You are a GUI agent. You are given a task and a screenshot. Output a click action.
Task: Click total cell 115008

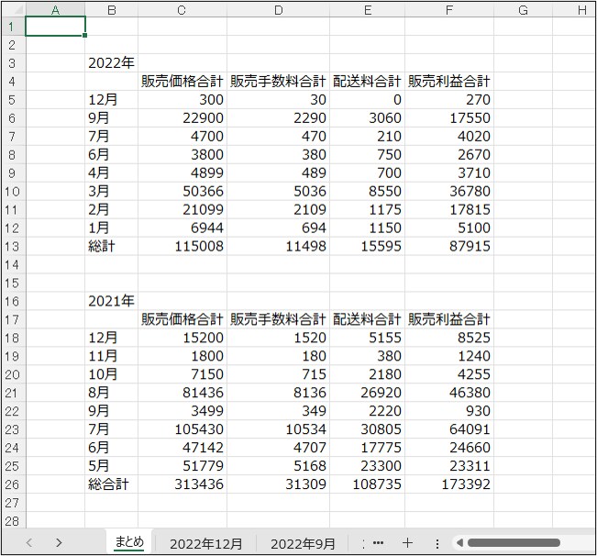pyautogui.click(x=182, y=246)
